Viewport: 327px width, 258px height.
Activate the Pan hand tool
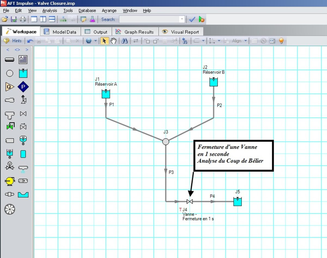coord(113,41)
